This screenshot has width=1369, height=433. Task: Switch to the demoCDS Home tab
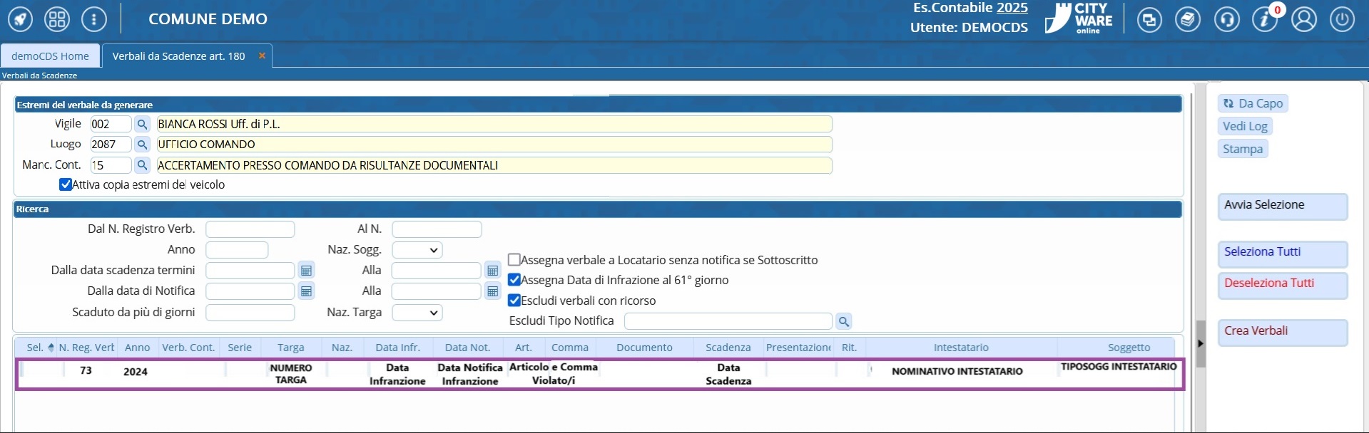pyautogui.click(x=50, y=56)
